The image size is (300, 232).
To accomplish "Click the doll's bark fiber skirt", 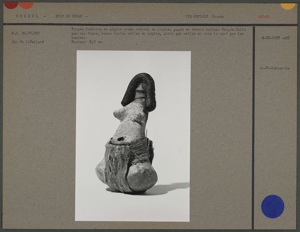I will (118, 165).
